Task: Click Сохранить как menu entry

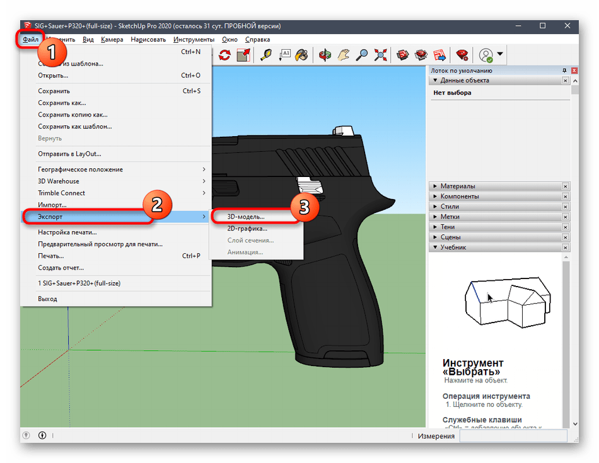Action: (62, 103)
